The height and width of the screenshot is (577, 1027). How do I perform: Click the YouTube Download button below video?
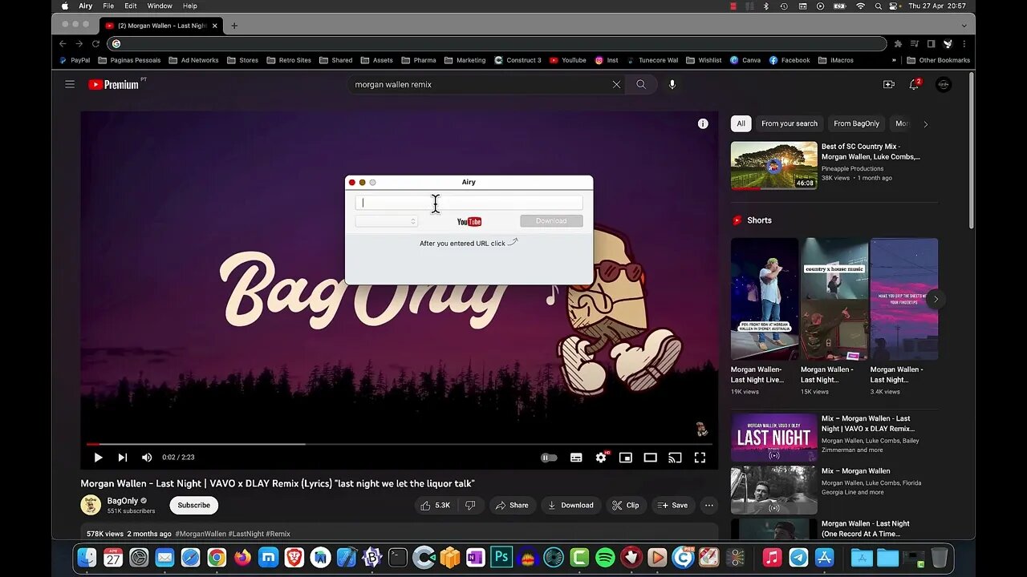click(x=571, y=505)
